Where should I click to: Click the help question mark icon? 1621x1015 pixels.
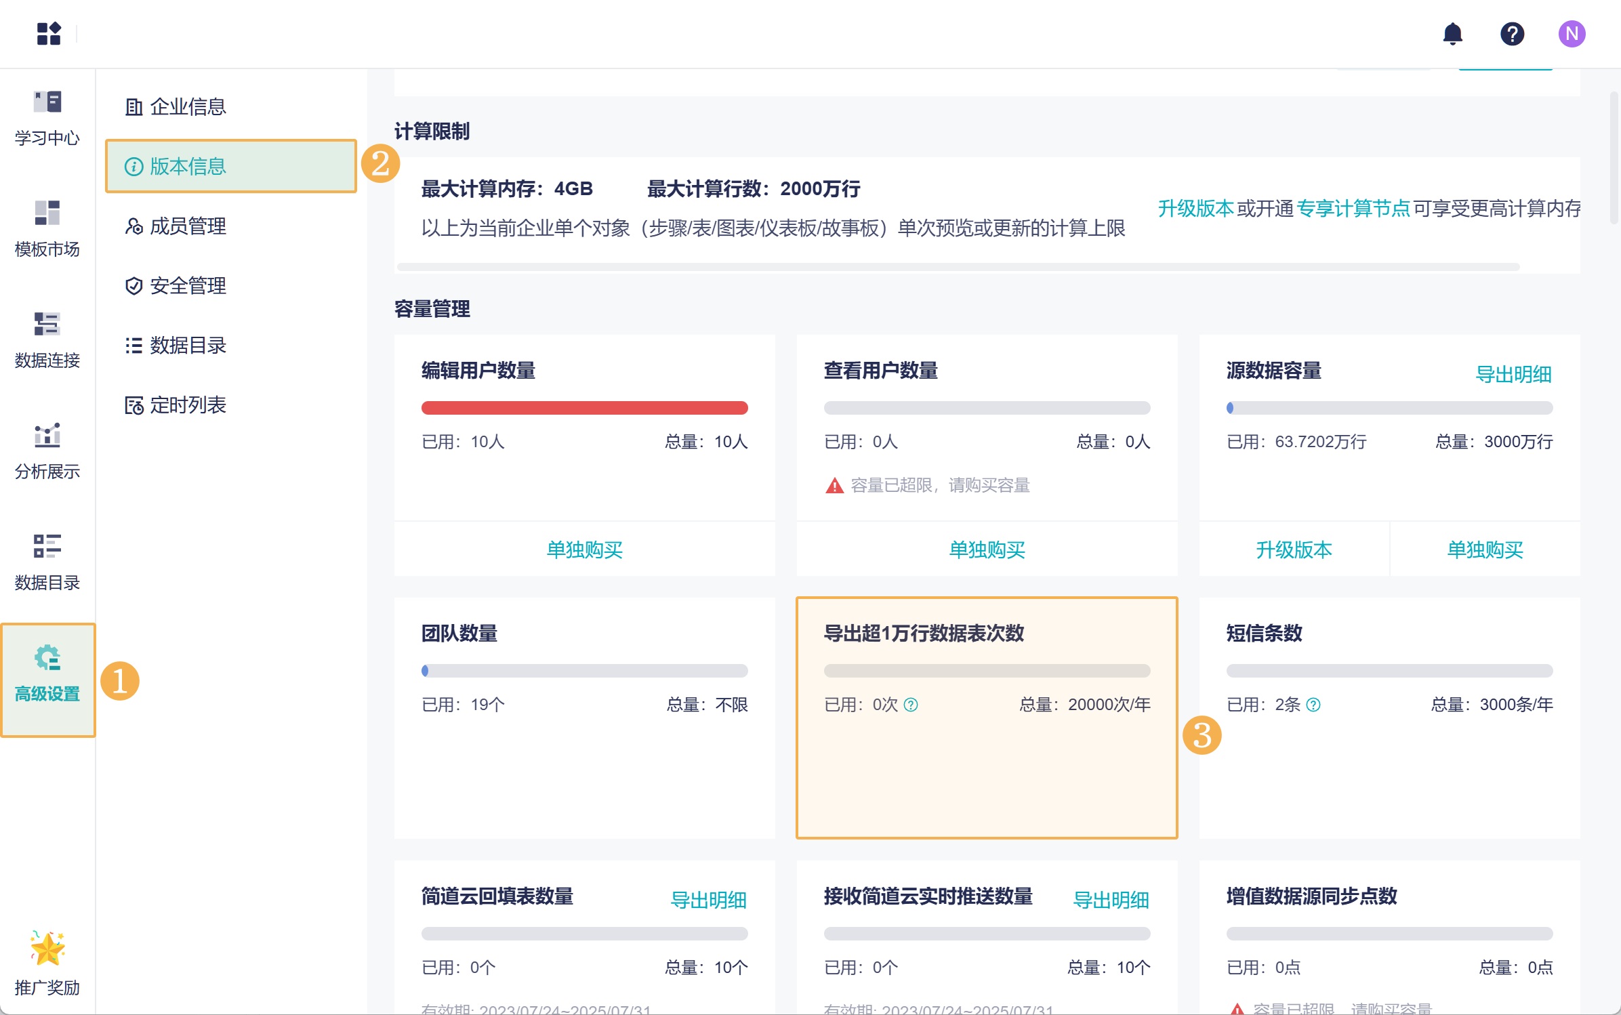1512,33
